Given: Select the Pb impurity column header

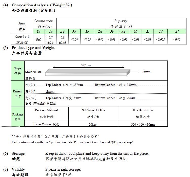Looking at the screenshot, I should pos(74,32).
